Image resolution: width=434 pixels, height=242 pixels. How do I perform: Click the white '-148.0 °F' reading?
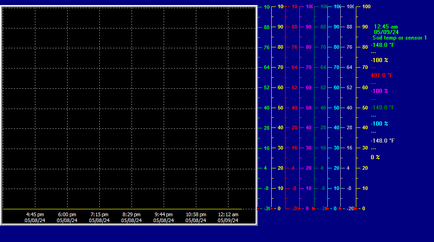tap(383, 141)
